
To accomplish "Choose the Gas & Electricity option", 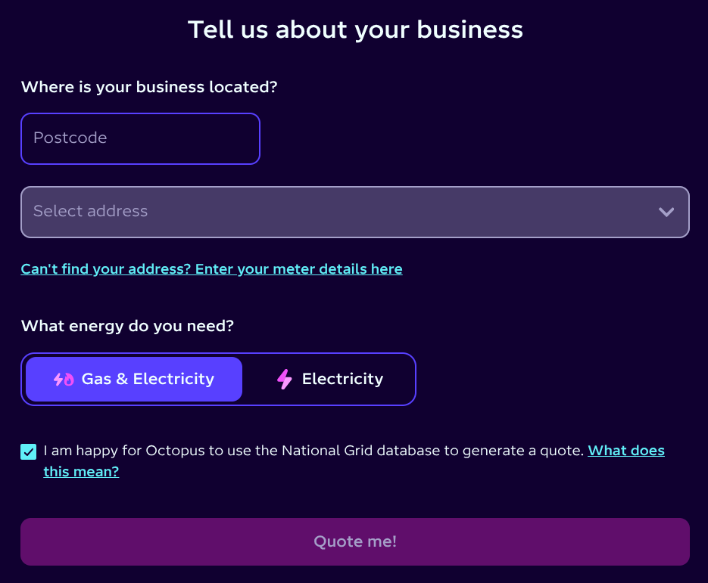I will pyautogui.click(x=134, y=380).
